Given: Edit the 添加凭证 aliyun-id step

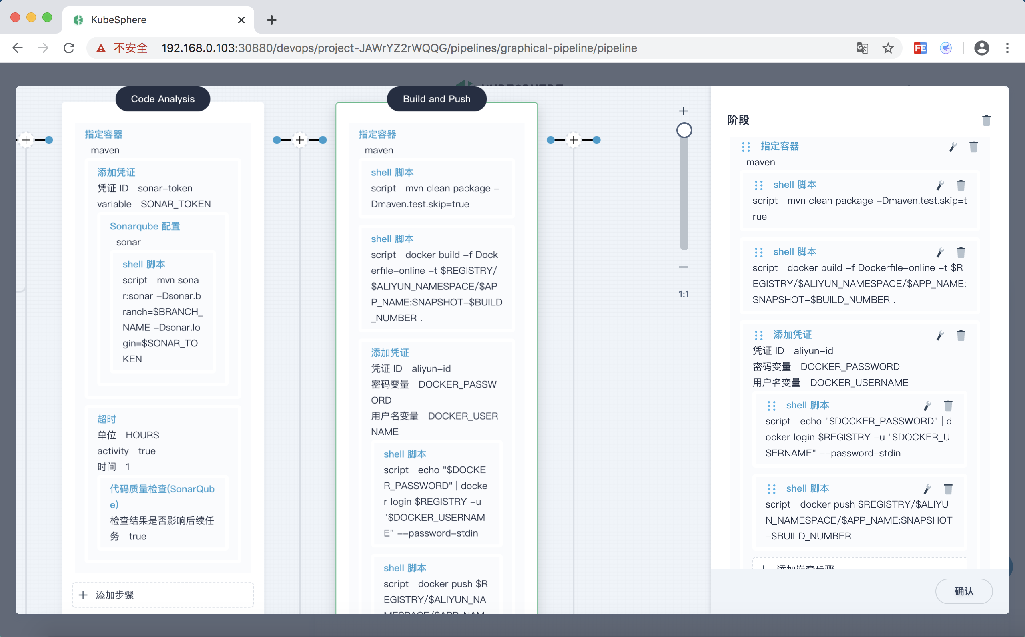Looking at the screenshot, I should pyautogui.click(x=940, y=336).
